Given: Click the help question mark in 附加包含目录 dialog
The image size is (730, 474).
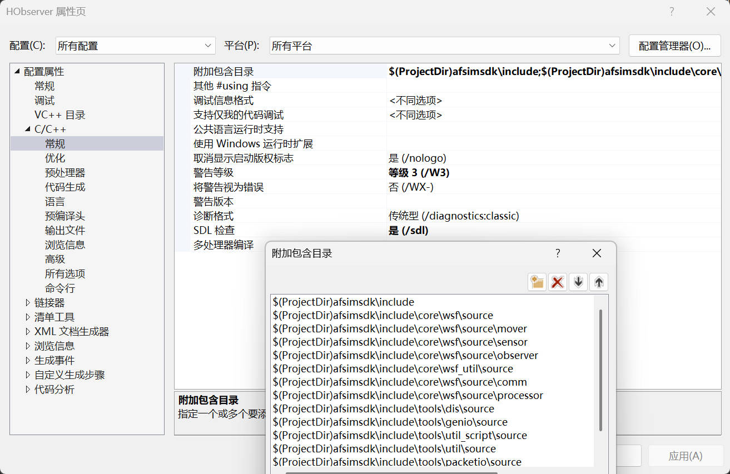Looking at the screenshot, I should click(558, 253).
